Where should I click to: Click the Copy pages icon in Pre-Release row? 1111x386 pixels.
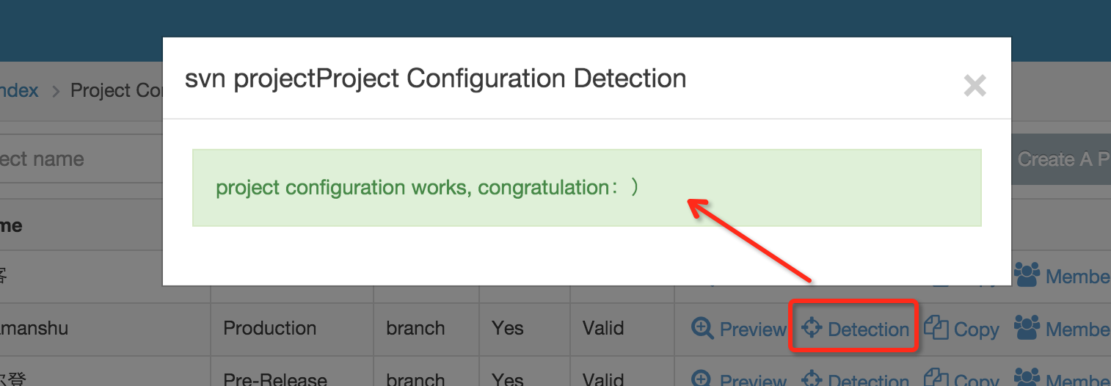coord(936,379)
